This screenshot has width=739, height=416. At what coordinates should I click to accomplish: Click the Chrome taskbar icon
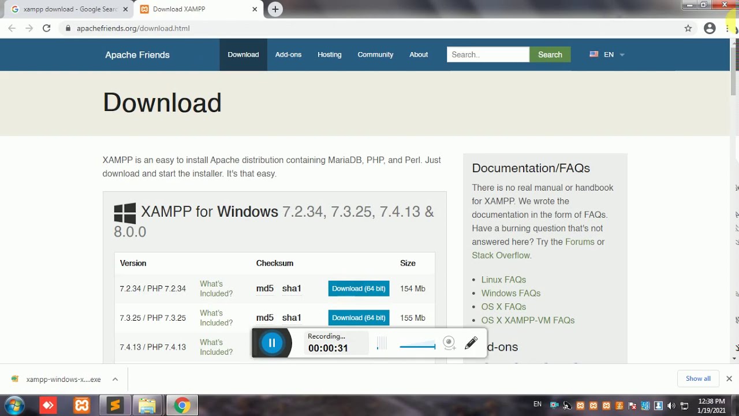click(182, 406)
